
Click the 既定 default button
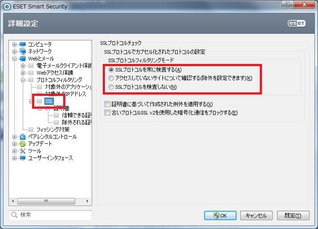(293, 216)
